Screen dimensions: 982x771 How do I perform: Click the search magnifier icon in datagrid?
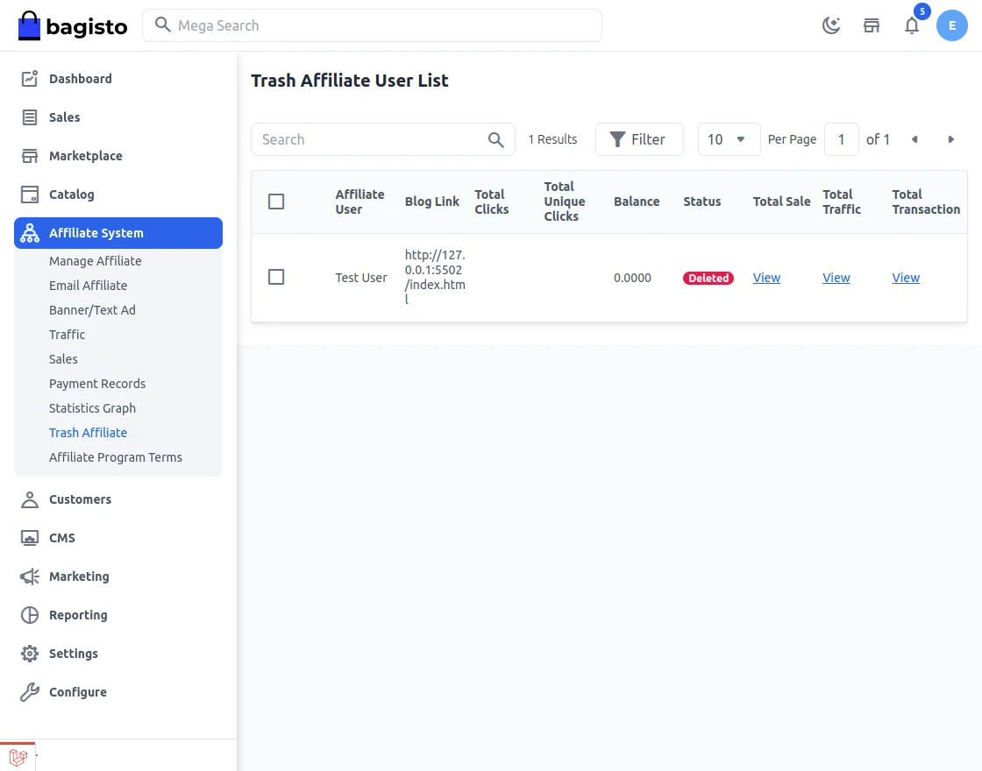tap(496, 139)
